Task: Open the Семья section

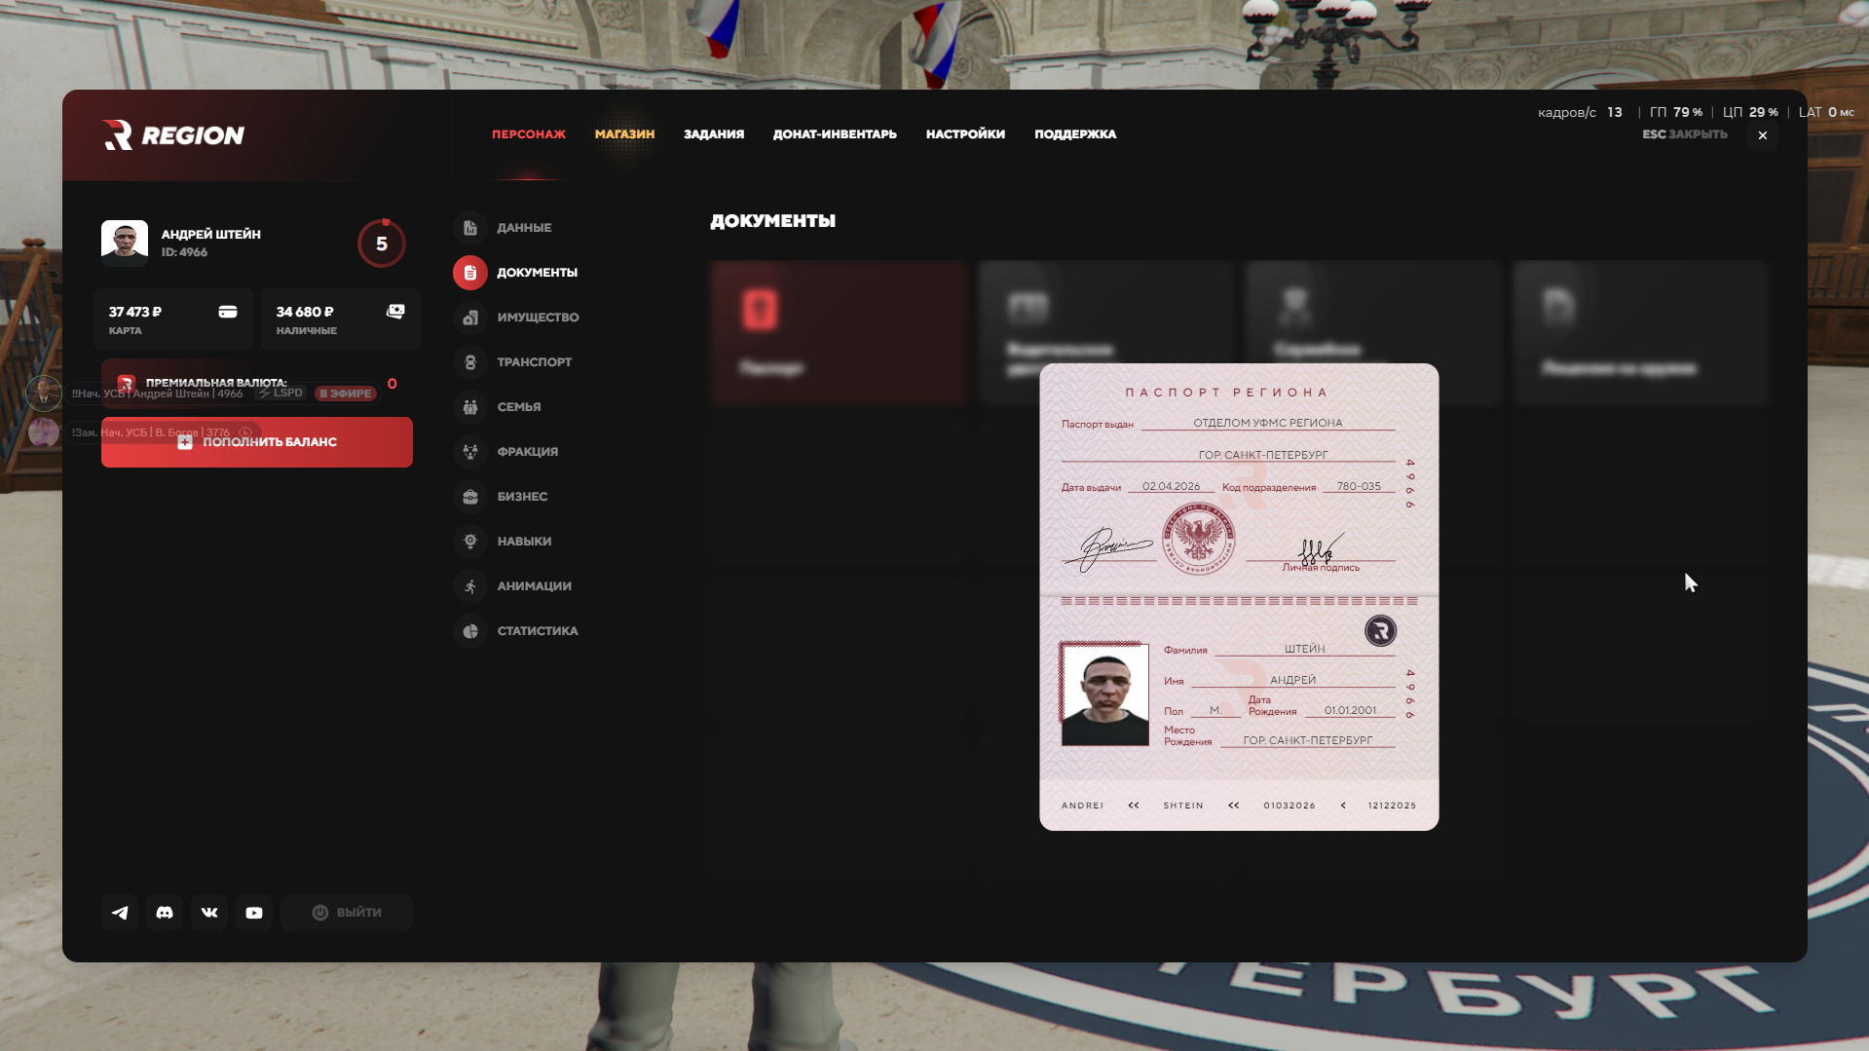Action: tap(518, 407)
